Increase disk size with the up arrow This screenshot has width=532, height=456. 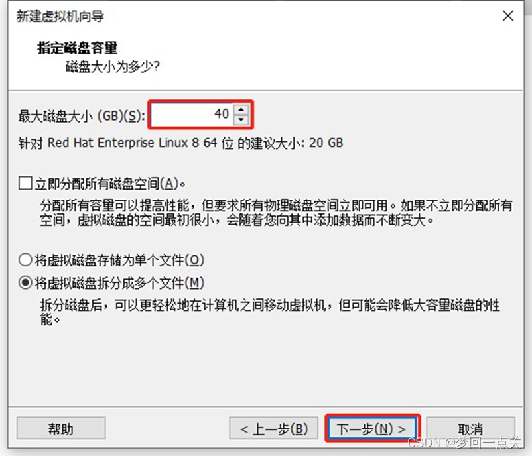click(x=241, y=109)
